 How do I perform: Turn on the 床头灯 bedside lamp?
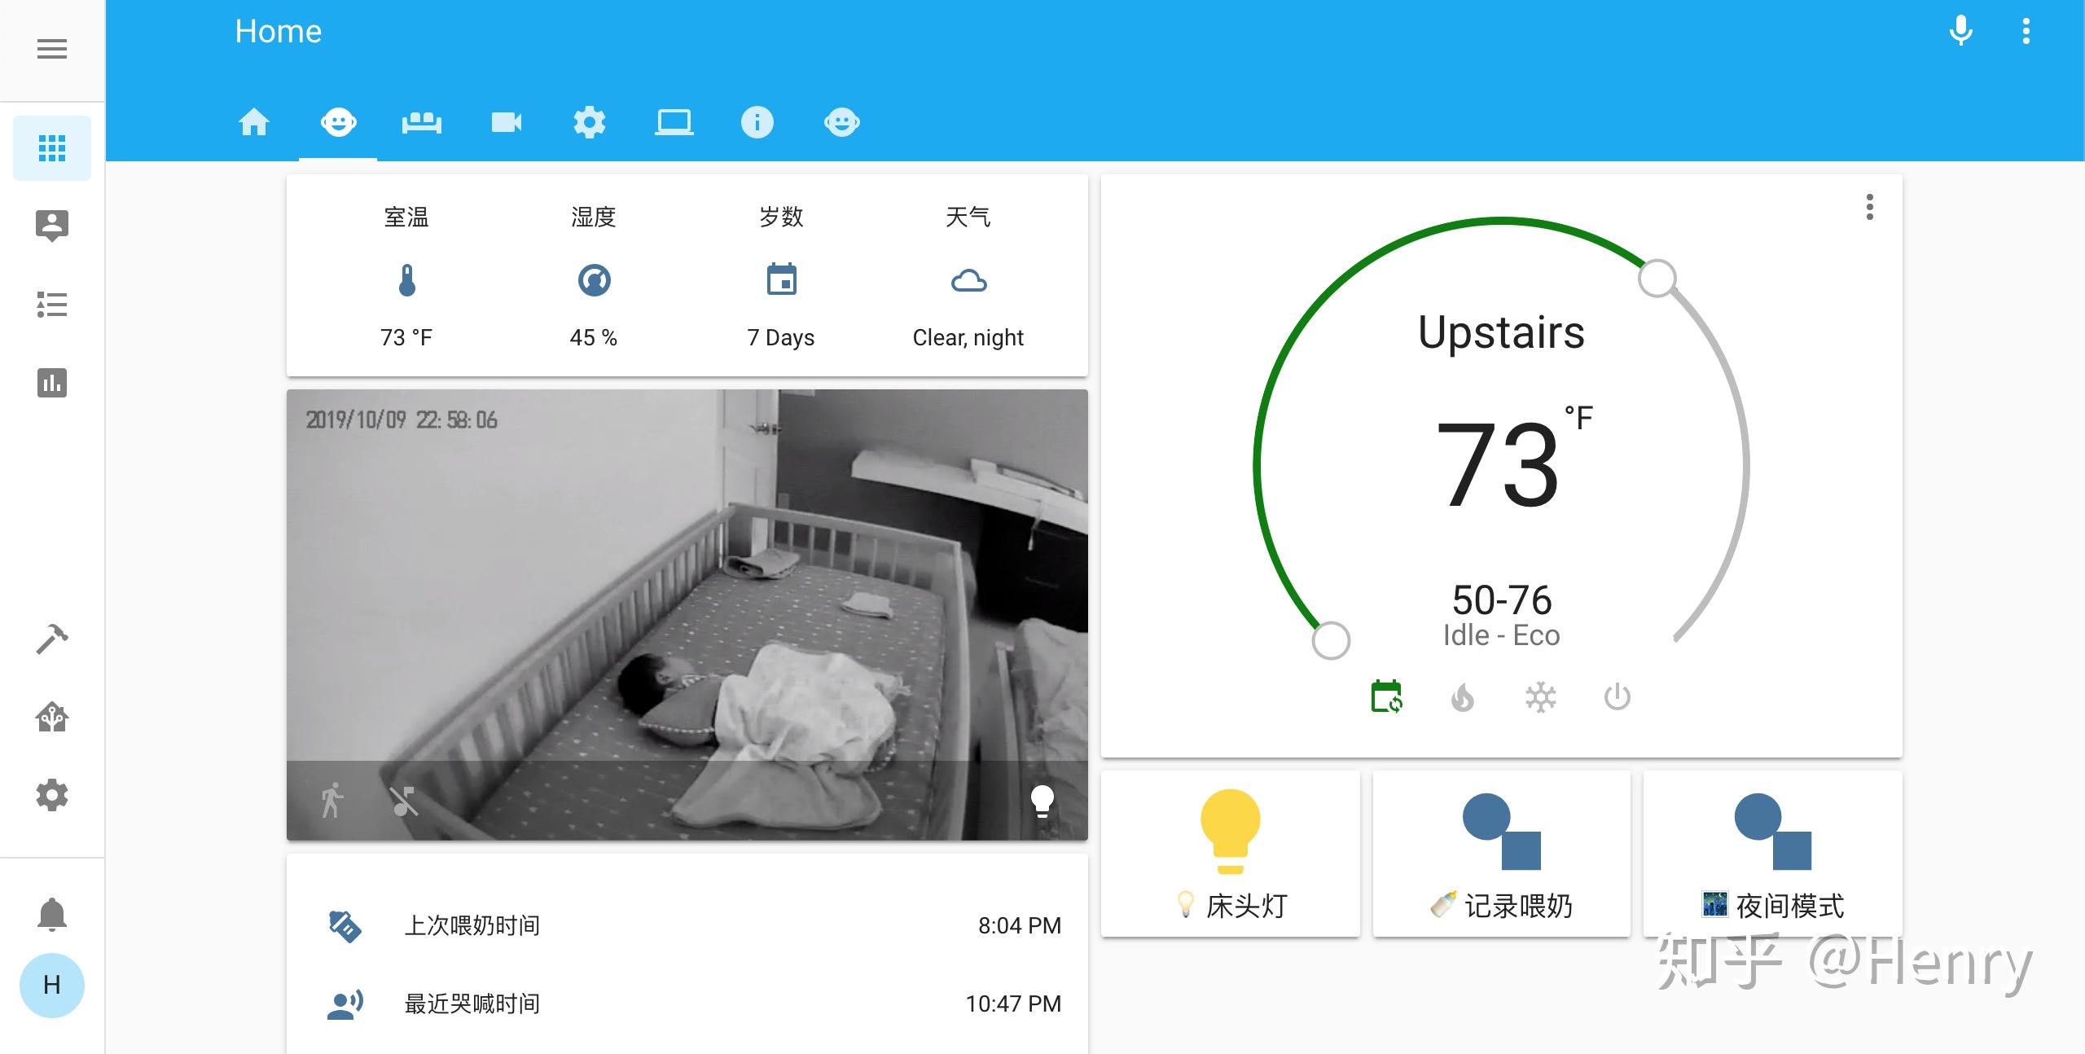(x=1230, y=854)
